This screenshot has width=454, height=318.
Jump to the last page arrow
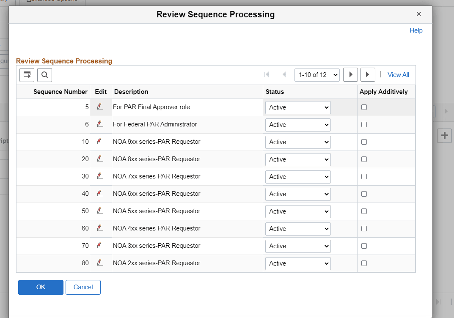[368, 74]
